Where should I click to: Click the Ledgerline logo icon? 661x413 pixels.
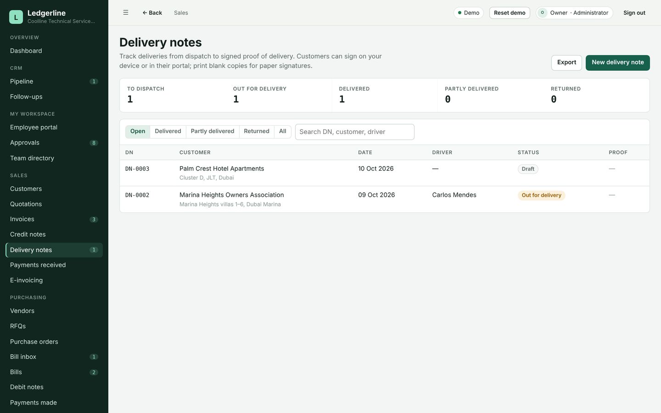(16, 17)
